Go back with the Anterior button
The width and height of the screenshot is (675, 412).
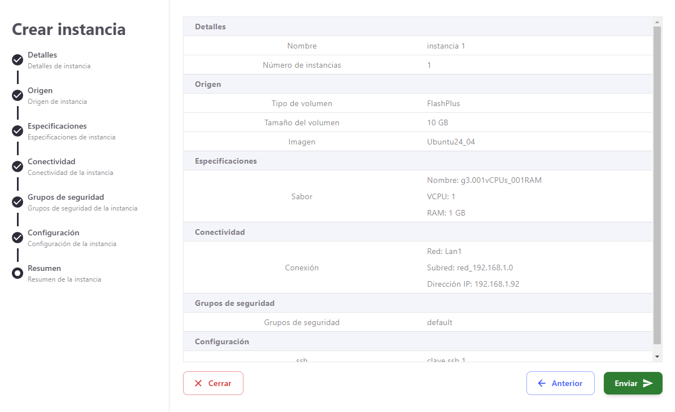[560, 383]
